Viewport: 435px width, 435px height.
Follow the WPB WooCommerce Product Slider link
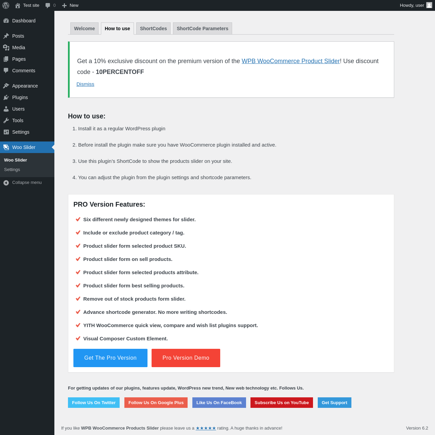click(291, 61)
